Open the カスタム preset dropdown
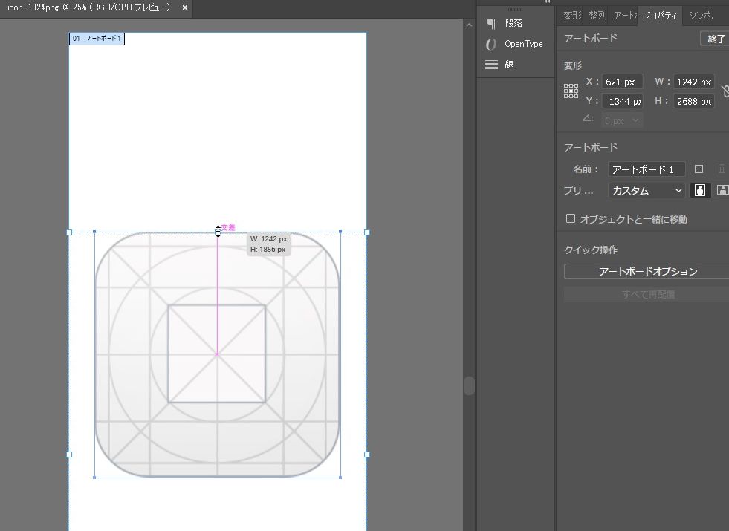This screenshot has height=531, width=729. (647, 191)
